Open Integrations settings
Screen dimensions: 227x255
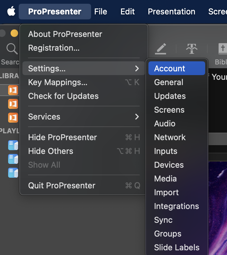point(177,206)
